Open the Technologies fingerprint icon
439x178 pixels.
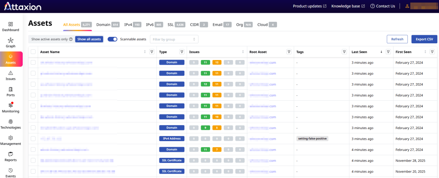point(11,122)
